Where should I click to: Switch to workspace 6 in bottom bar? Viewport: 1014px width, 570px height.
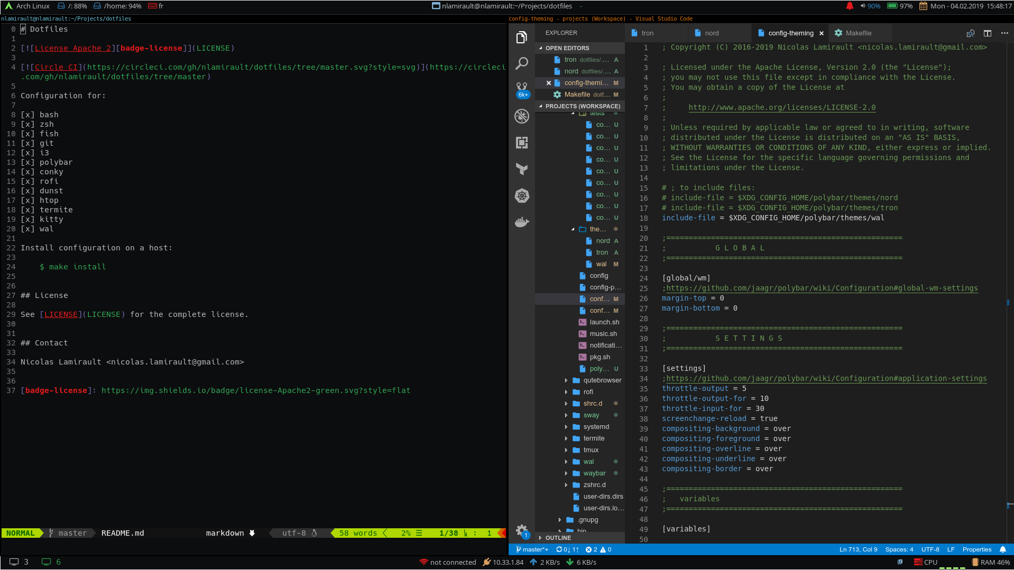coord(51,563)
